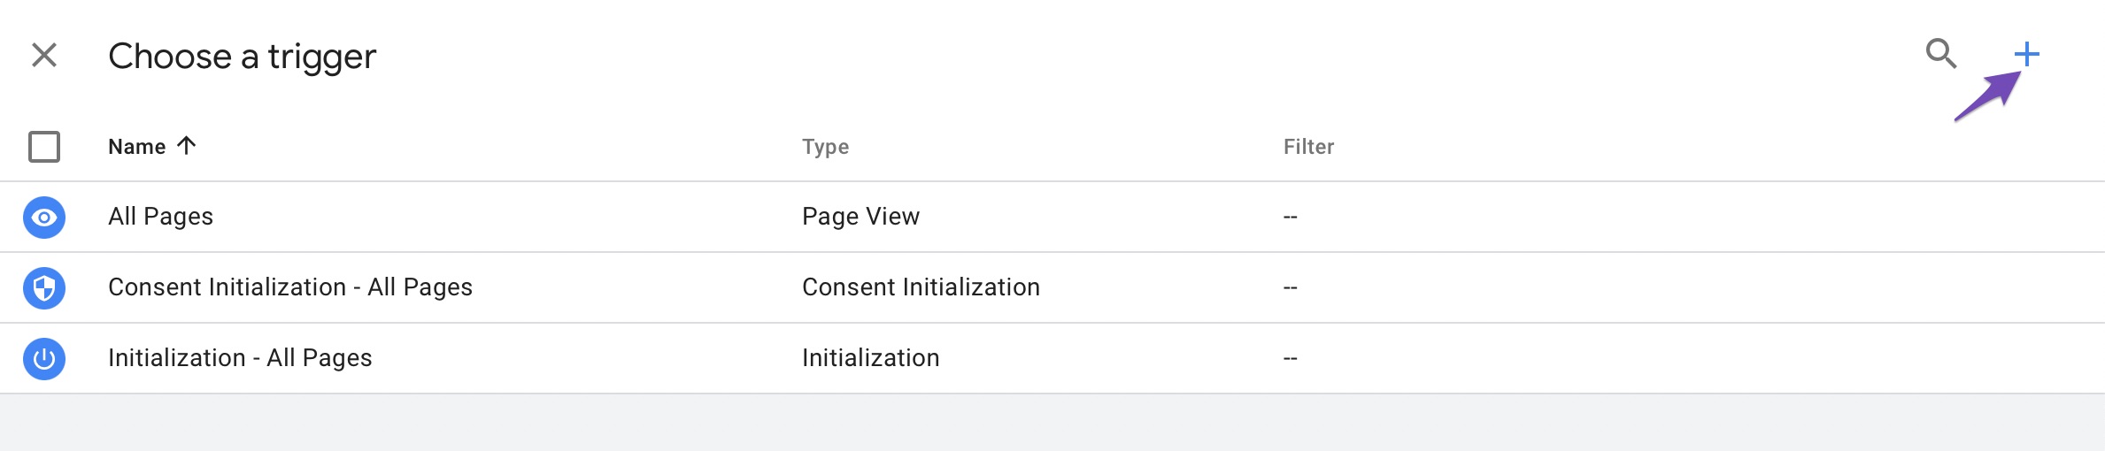Click the Consent Initialization shield icon
Image resolution: width=2105 pixels, height=451 pixels.
pos(44,288)
